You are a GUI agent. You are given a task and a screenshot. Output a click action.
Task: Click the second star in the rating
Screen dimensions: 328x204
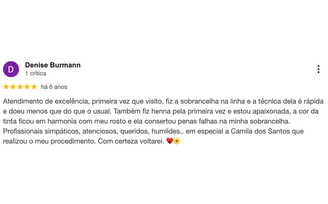click(13, 87)
